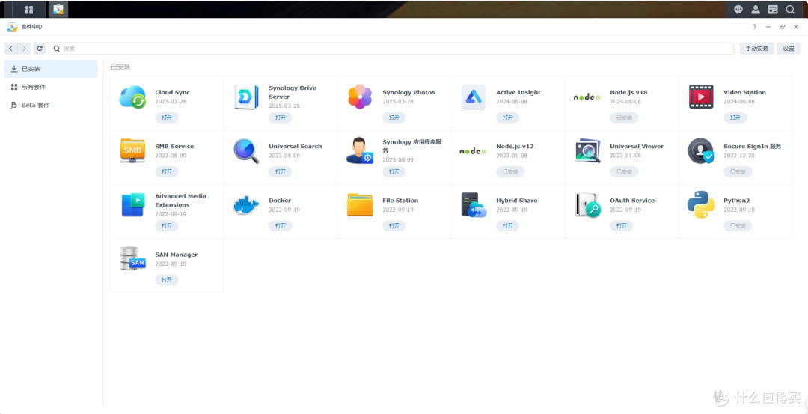Click 打开 under Hybrid Share
The image size is (808, 414).
pyautogui.click(x=507, y=226)
